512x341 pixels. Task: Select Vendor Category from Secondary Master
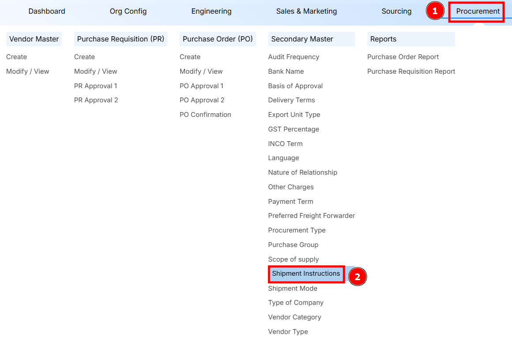295,317
